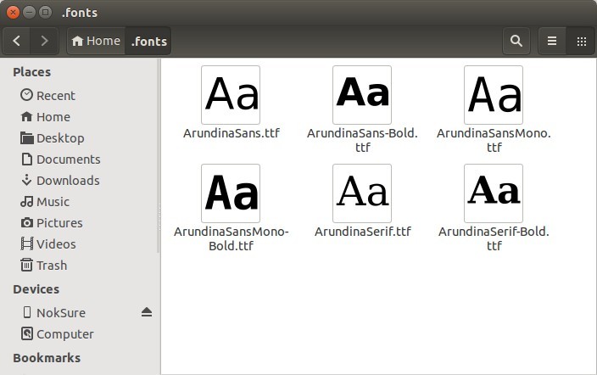Click the .fonts path bar button
The height and width of the screenshot is (375, 597).
[x=148, y=41]
